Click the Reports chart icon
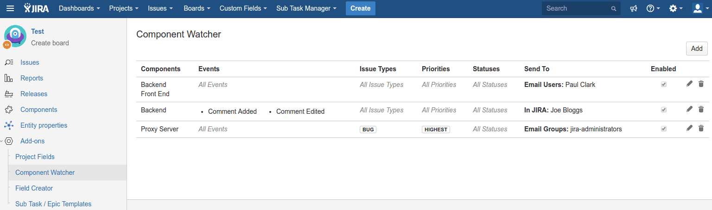The image size is (712, 210). [x=9, y=78]
